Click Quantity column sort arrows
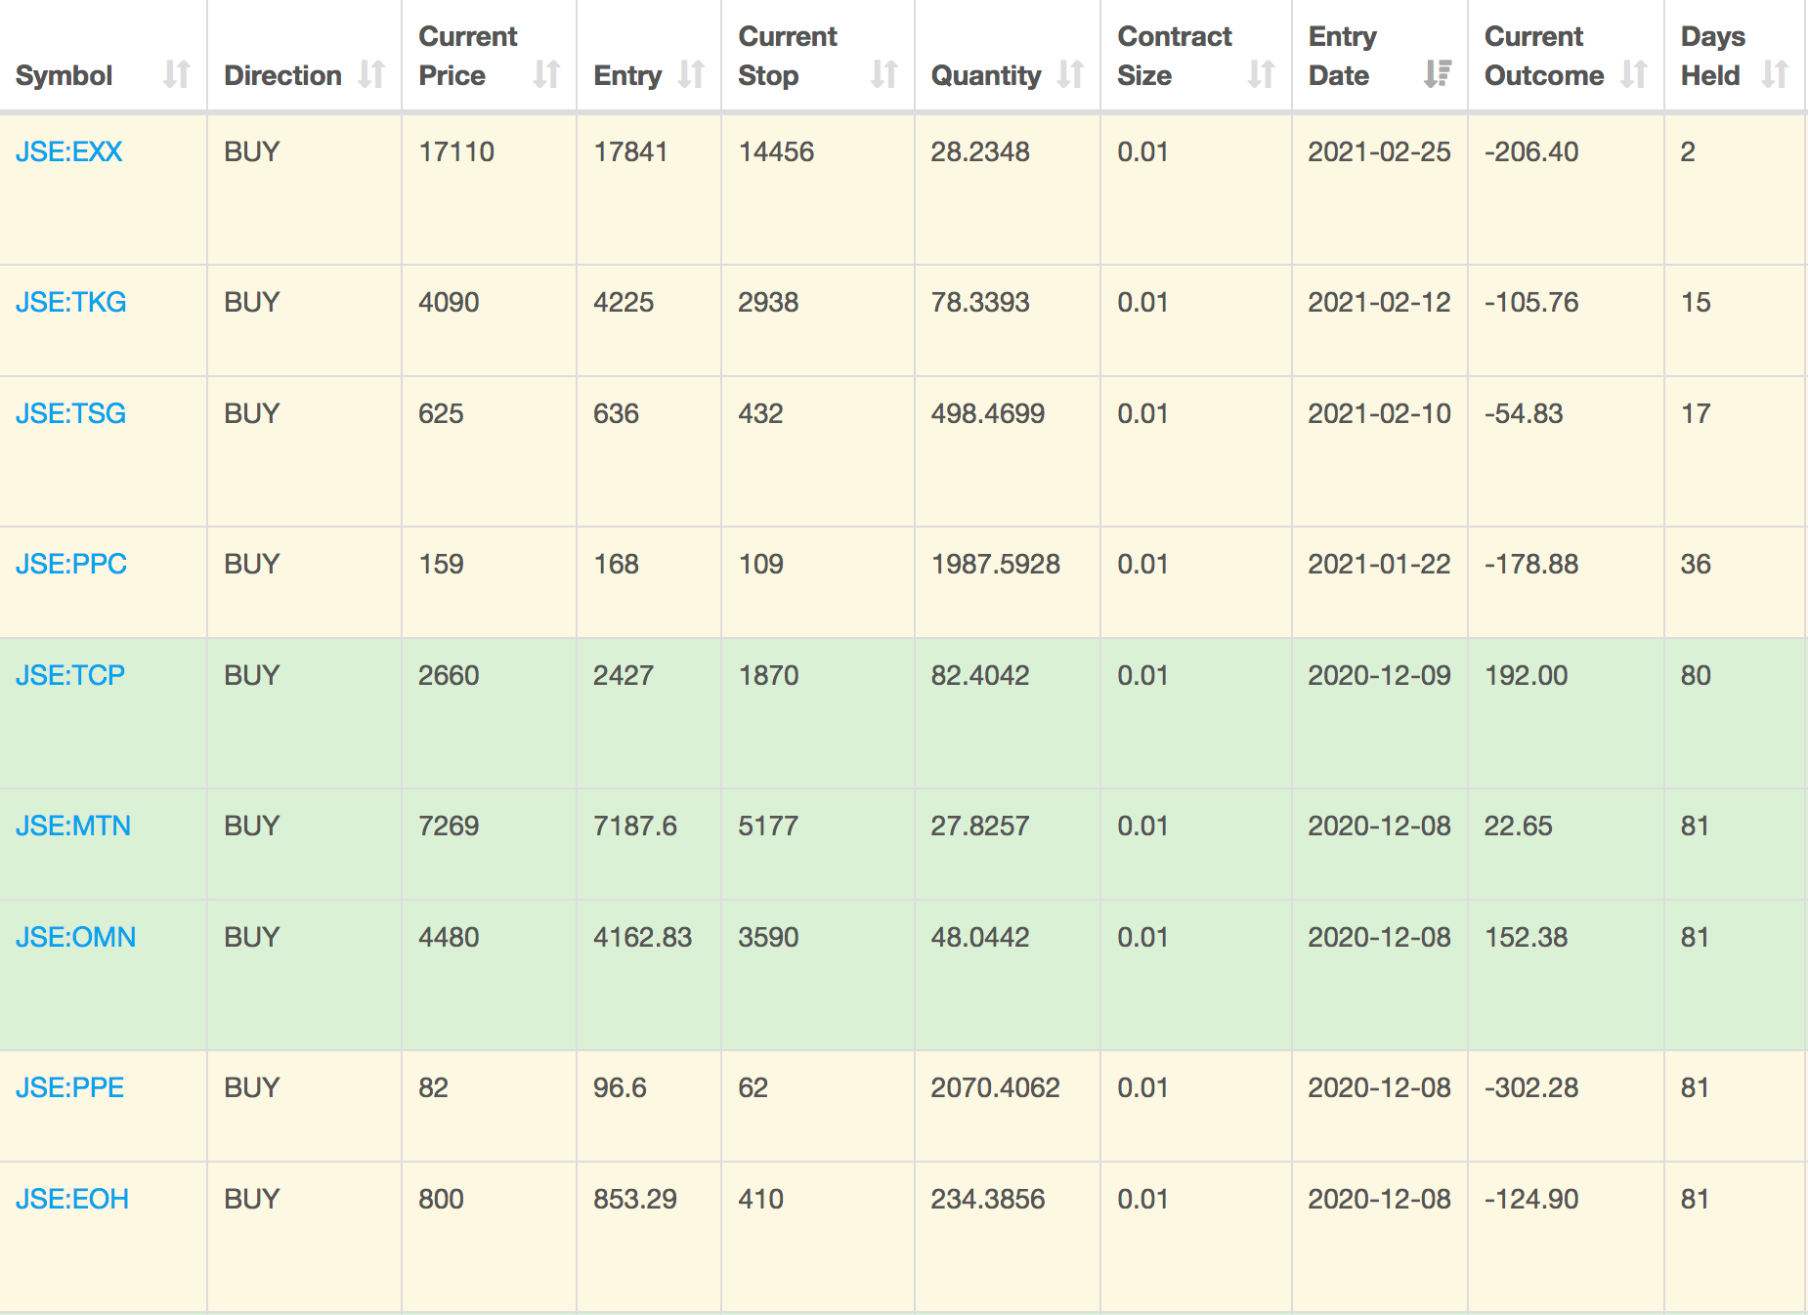The image size is (1808, 1315). [1070, 74]
